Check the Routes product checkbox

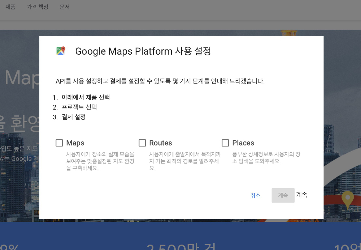click(x=142, y=143)
